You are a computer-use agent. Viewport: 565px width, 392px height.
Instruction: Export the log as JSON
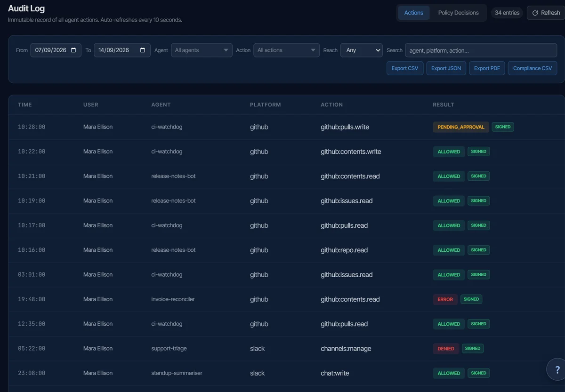(446, 68)
